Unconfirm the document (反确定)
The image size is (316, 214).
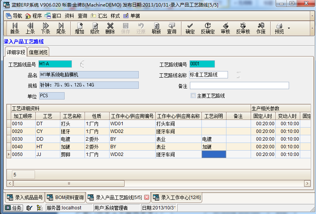pos(208,28)
